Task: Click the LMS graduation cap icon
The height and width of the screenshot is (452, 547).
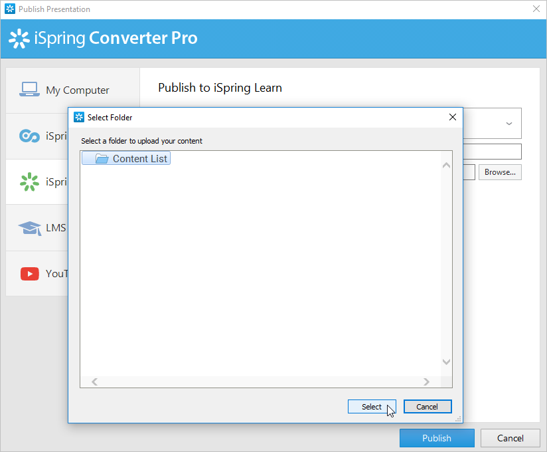Action: (30, 228)
